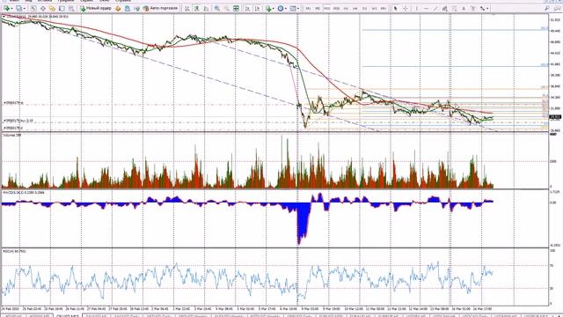Show the Market Watch panel

[33, 8]
